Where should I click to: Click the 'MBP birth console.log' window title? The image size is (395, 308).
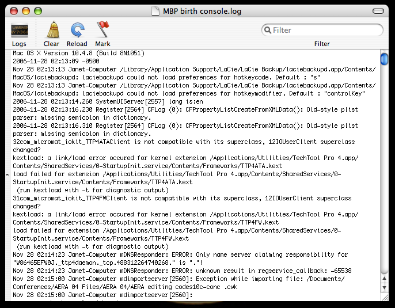(202, 11)
